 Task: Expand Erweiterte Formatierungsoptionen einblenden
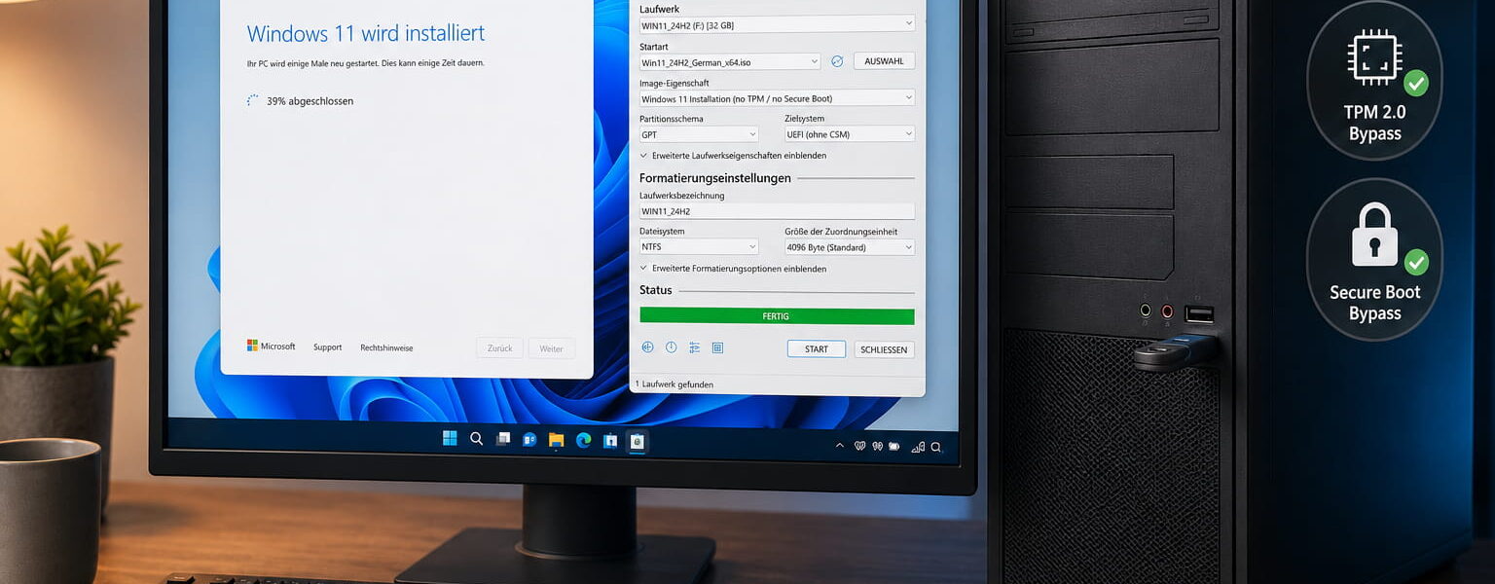(x=733, y=269)
